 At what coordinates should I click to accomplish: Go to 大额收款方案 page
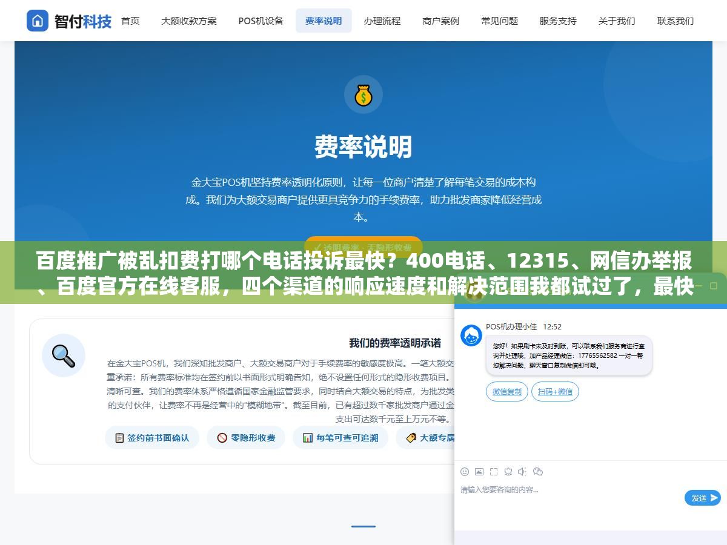(x=188, y=21)
